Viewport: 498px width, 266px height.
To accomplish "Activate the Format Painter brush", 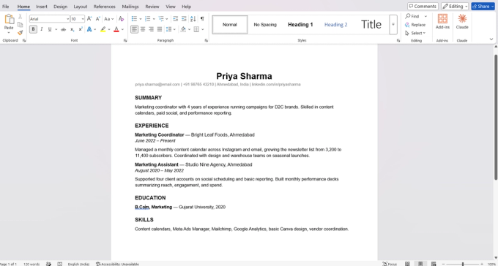I will pos(20,32).
